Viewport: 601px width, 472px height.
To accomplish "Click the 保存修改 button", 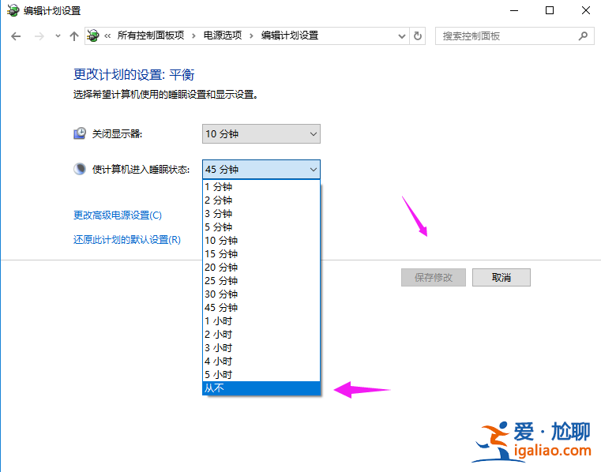I will pyautogui.click(x=434, y=277).
